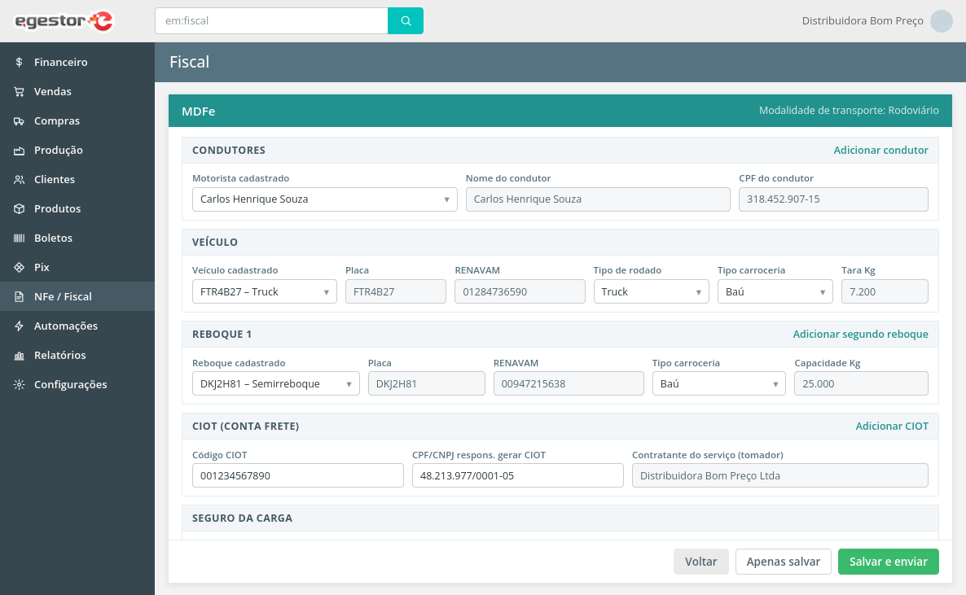Focus the Código CIOT input field

(297, 475)
